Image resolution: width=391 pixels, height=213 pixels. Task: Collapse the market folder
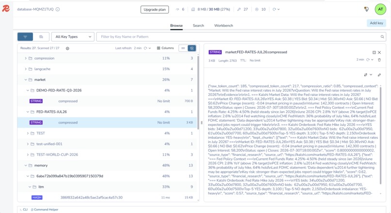coord(25,79)
